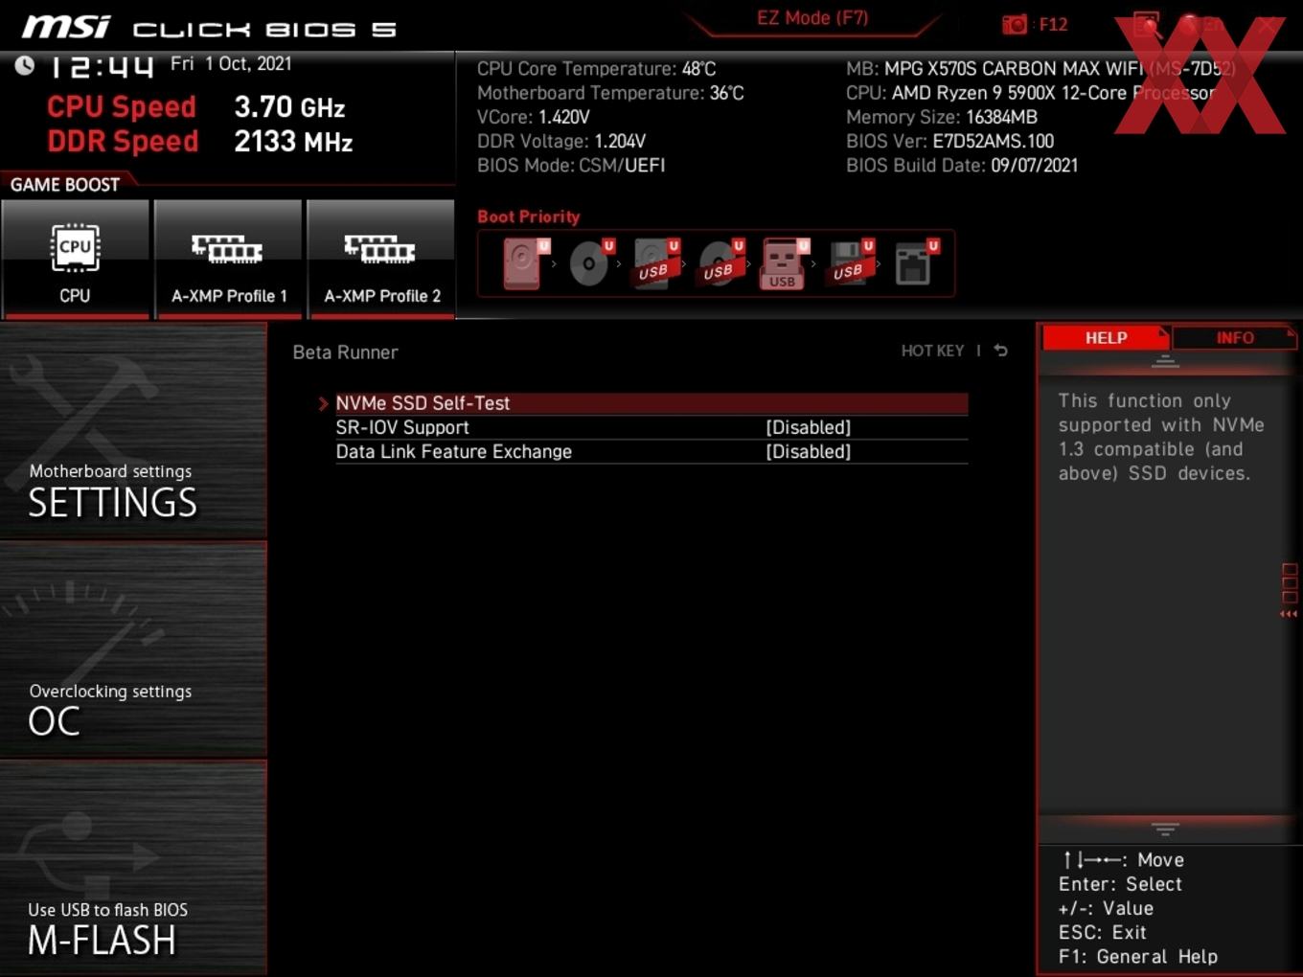Toggle A-XMP Profile 1
Image resolution: width=1303 pixels, height=977 pixels.
pos(228,259)
